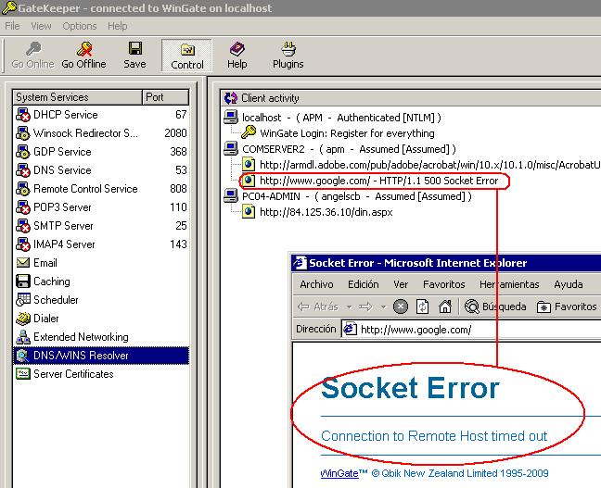The height and width of the screenshot is (488, 601).
Task: Click the Dirección address field
Action: point(470,330)
